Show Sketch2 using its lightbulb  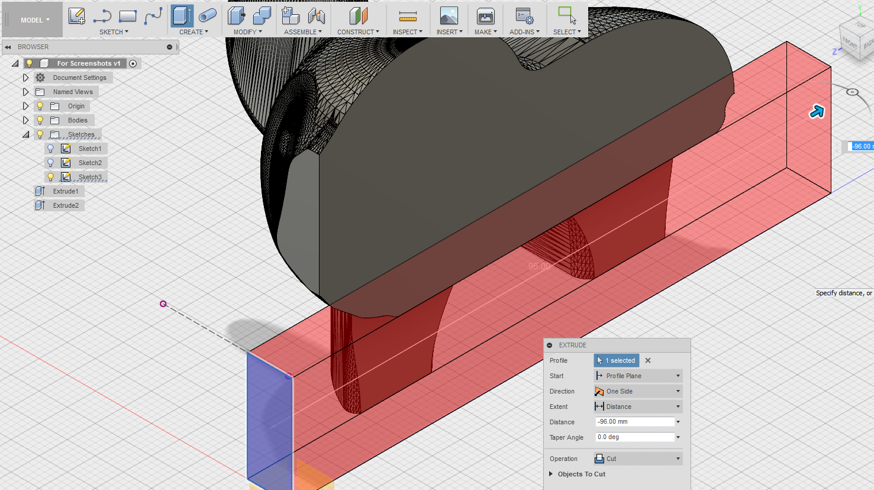point(51,163)
